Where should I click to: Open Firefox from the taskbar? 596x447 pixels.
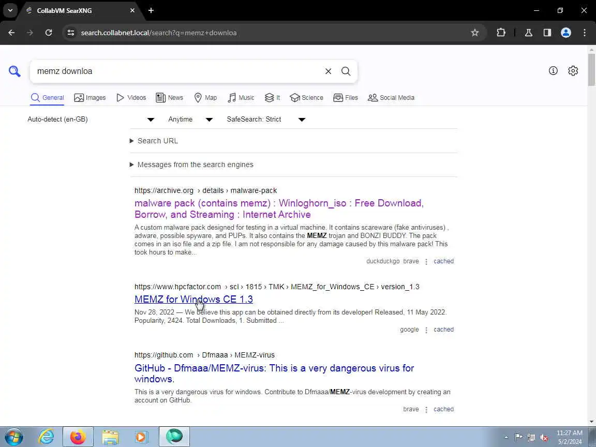coord(78,437)
